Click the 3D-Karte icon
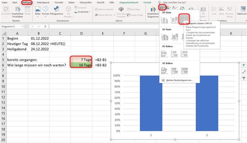Viewport: 247px width, 143px height. (203, 12)
